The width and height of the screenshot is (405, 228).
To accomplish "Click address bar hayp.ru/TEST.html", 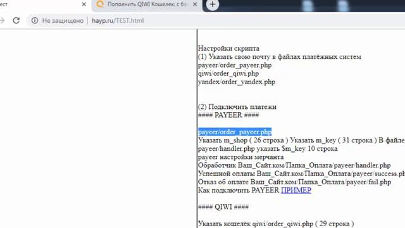I will coord(118,20).
